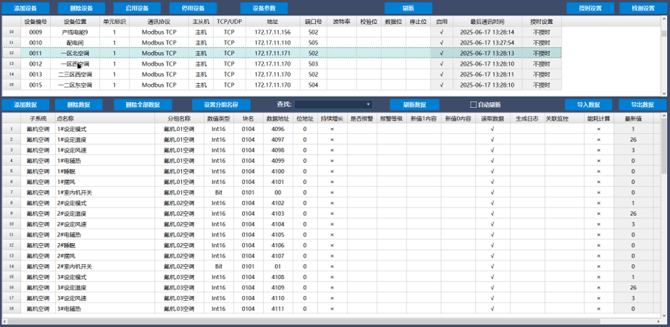Toggle 读取数据 checkmark for 1#设定模式 row
Viewport: 670px width, 327px height.
493,129
